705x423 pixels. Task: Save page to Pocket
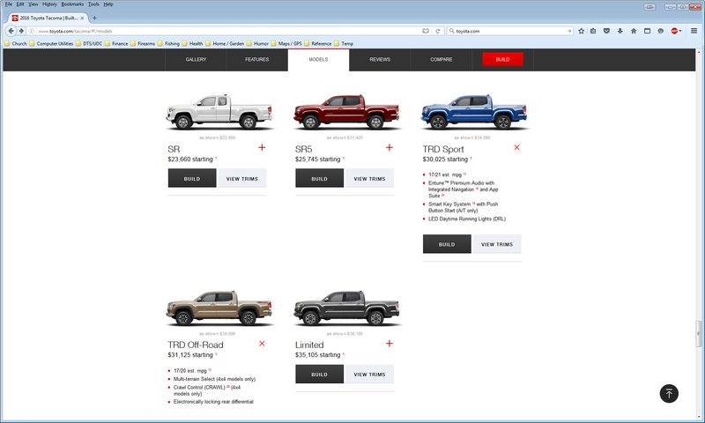606,31
